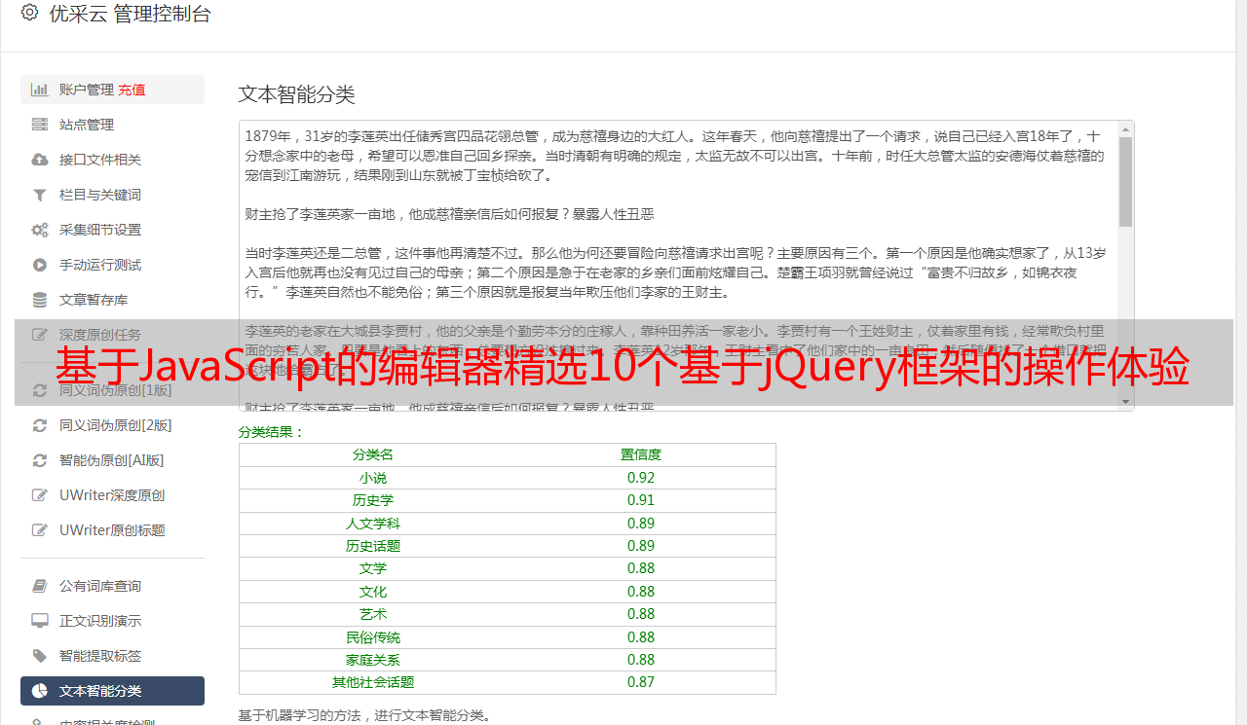Click the bar chart icon for 账户管理
1247x725 pixels.
click(x=40, y=90)
